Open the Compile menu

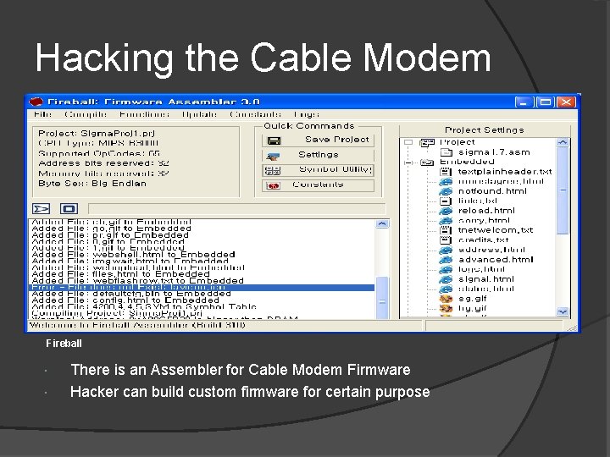tap(86, 114)
